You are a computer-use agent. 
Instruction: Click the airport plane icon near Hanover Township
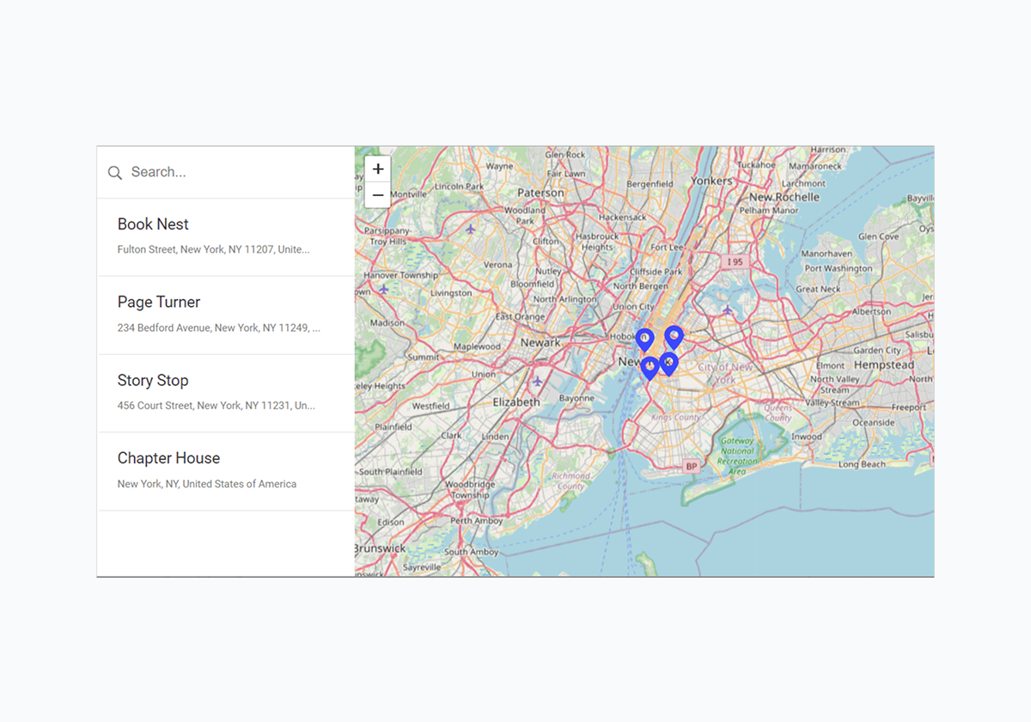(383, 290)
